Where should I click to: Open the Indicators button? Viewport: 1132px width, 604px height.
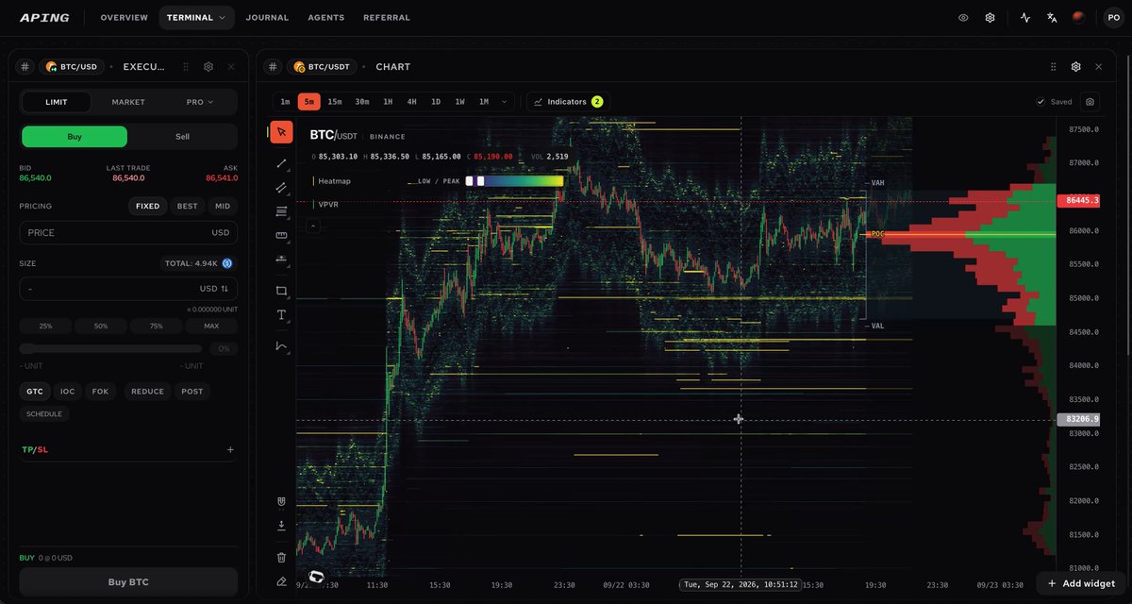coord(568,102)
